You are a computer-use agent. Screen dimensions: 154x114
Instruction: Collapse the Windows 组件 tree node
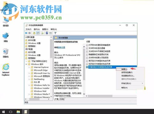26,64
